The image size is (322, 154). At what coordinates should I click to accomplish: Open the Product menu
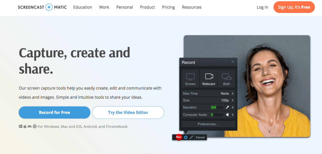tap(147, 7)
